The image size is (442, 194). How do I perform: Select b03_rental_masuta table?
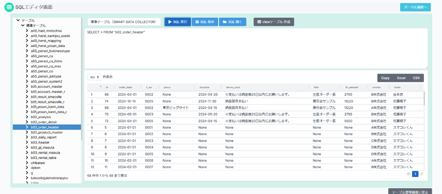[45, 153]
